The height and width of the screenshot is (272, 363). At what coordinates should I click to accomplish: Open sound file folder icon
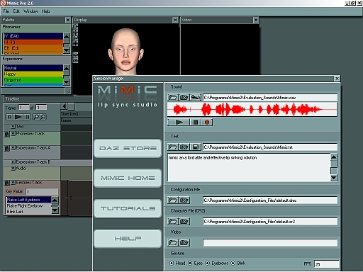(x=173, y=97)
